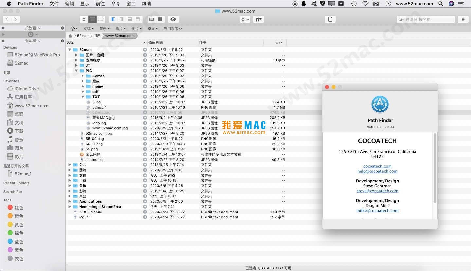Toggle the top shelf pane button
471x271 pixels.
(138, 19)
